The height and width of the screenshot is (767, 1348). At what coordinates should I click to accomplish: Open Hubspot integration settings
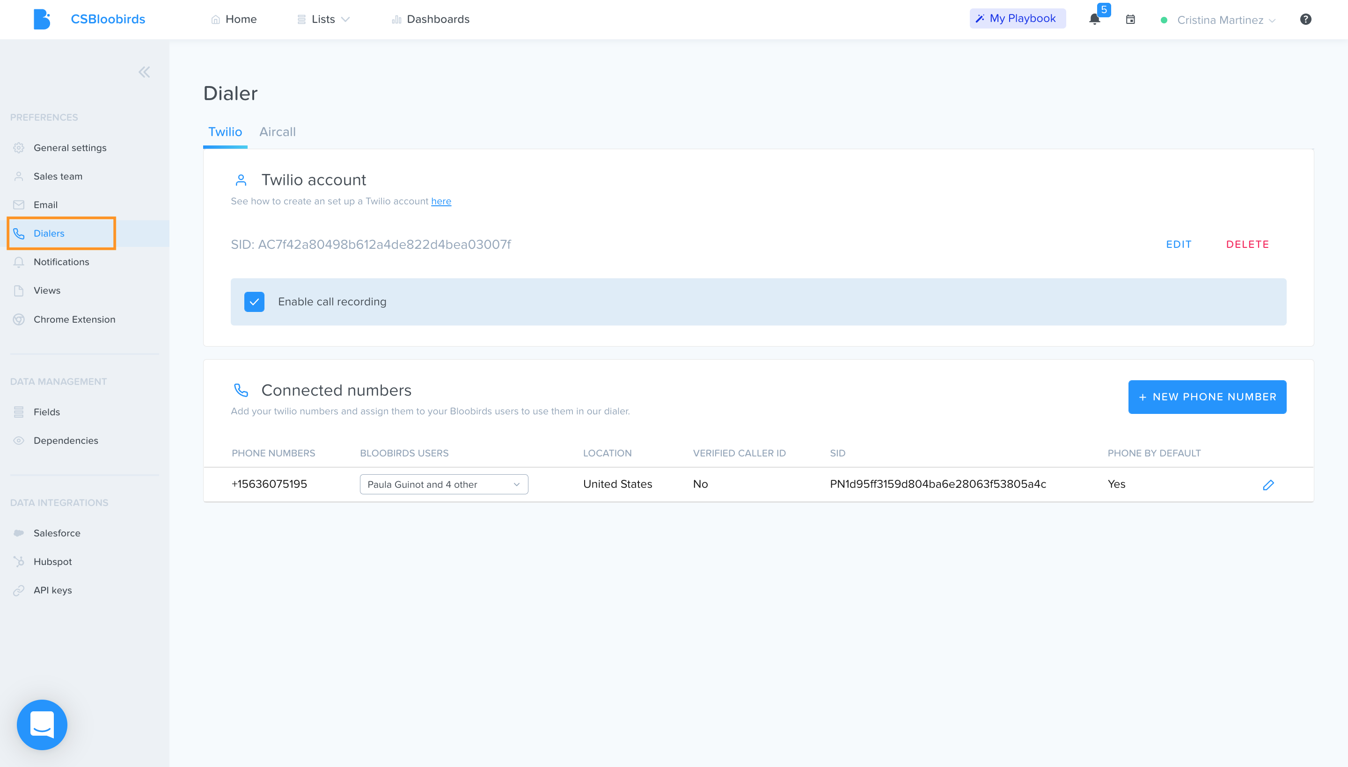click(53, 562)
